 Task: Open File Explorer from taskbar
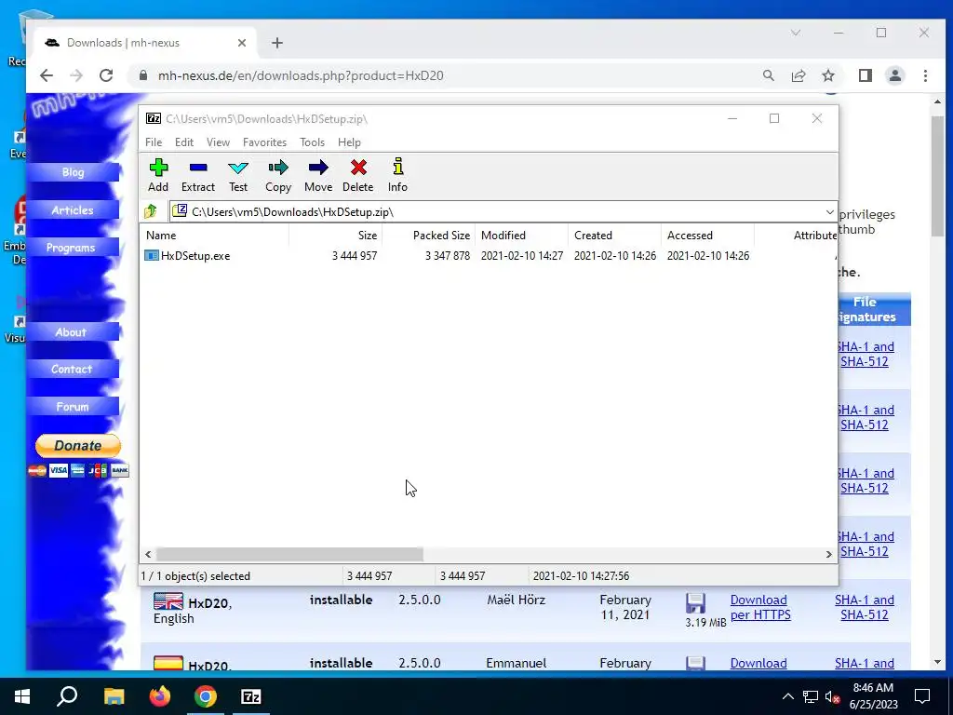(114, 696)
